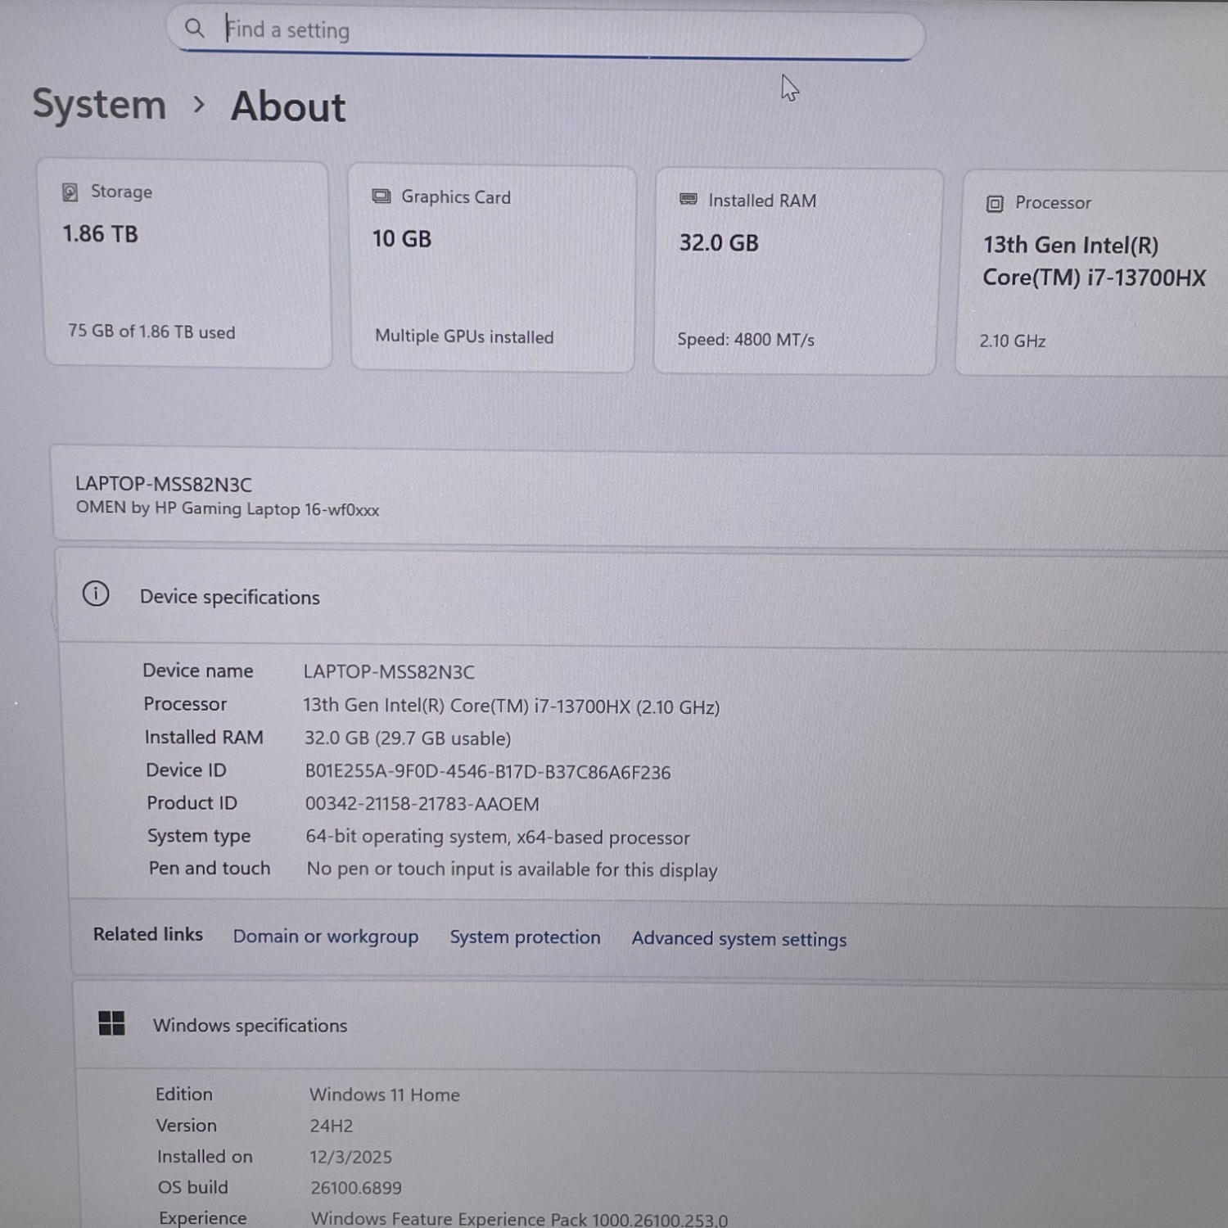The width and height of the screenshot is (1228, 1228).
Task: Open Advanced system settings link
Action: click(738, 939)
